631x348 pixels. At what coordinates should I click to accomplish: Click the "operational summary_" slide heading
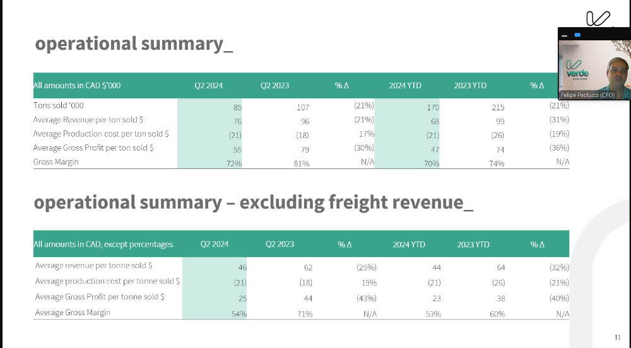coord(134,44)
